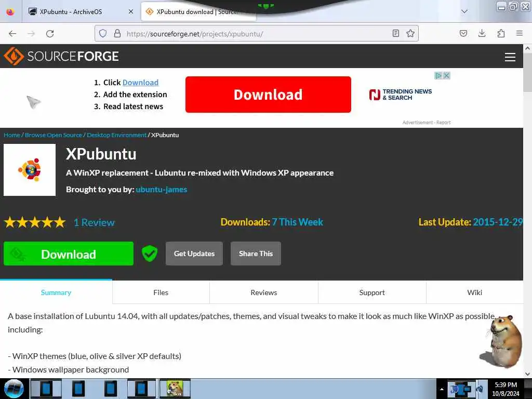Go back to the previous page
The image size is (532, 399).
12,34
